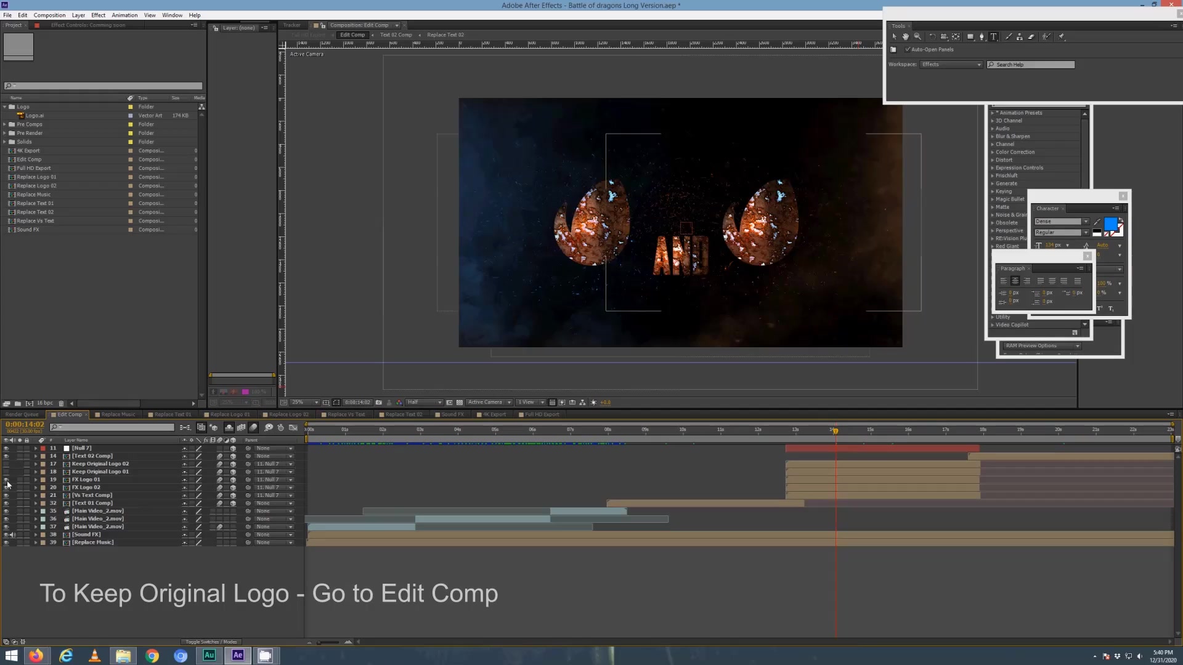Hide the Vs Text Comp layer

(x=6, y=496)
